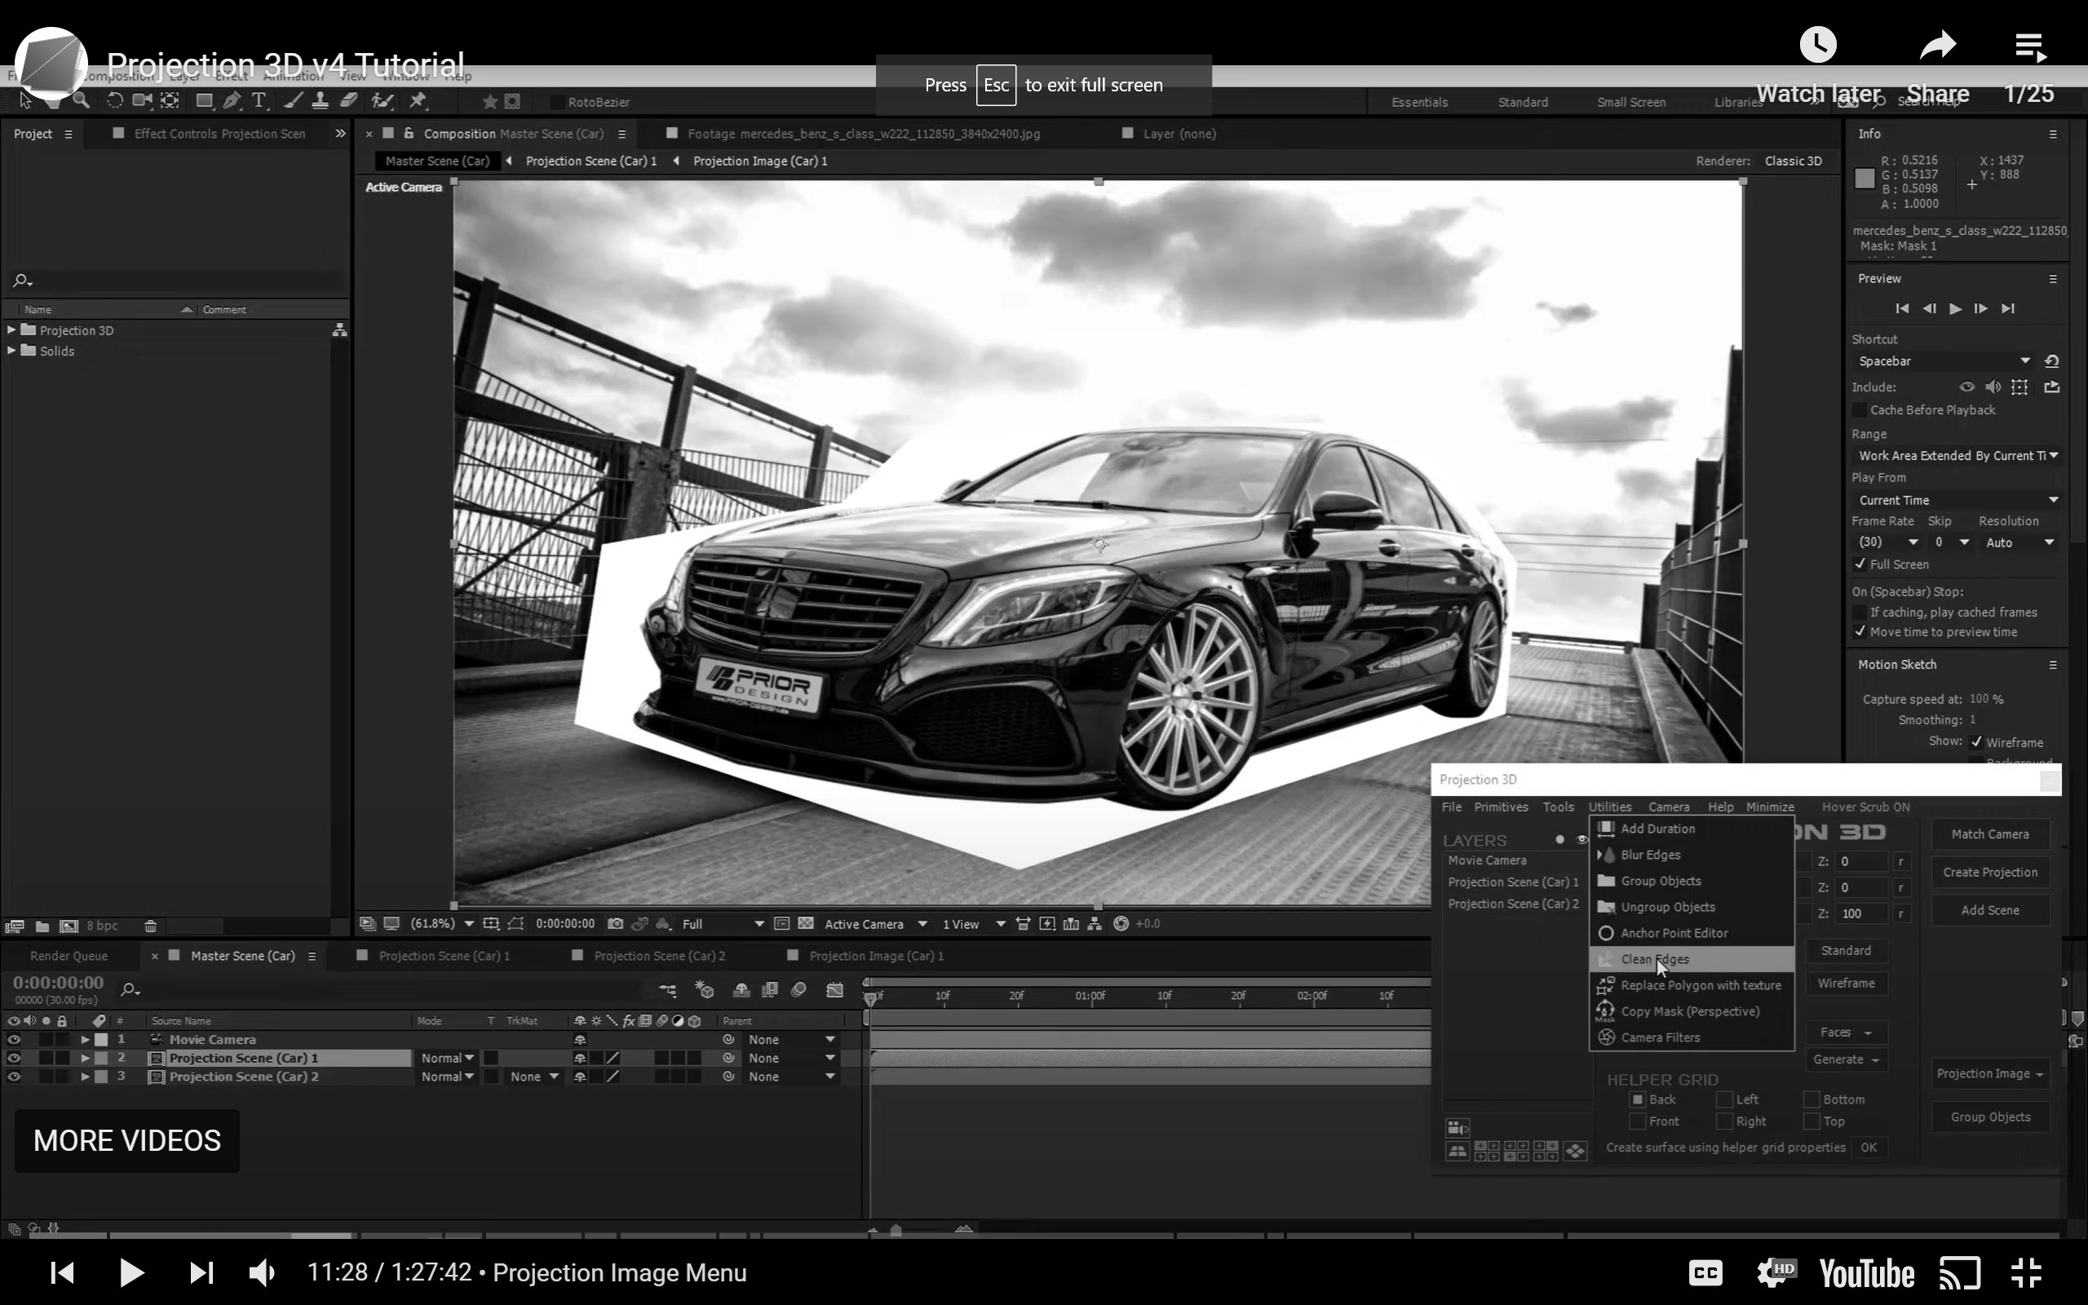Toggle visibility eye of Projection Scene (Car) 2

tap(14, 1077)
